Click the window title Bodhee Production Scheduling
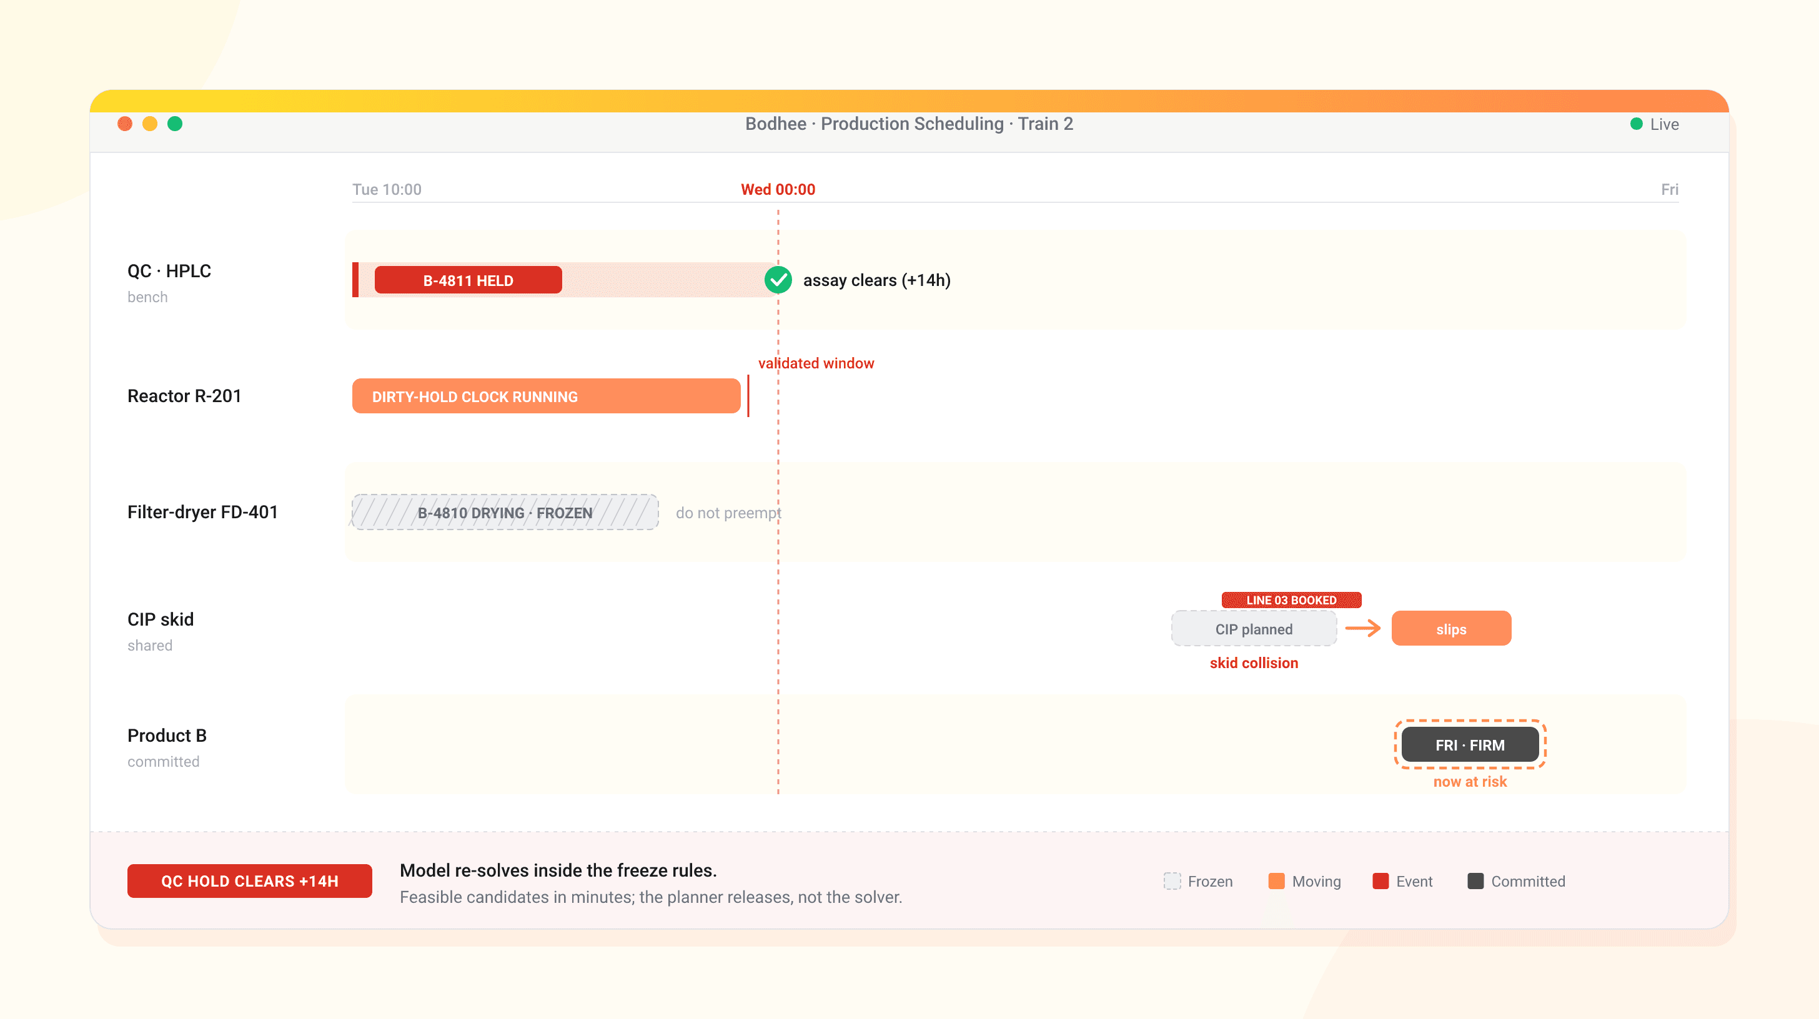Screen dimensions: 1819x1019 pos(909,124)
